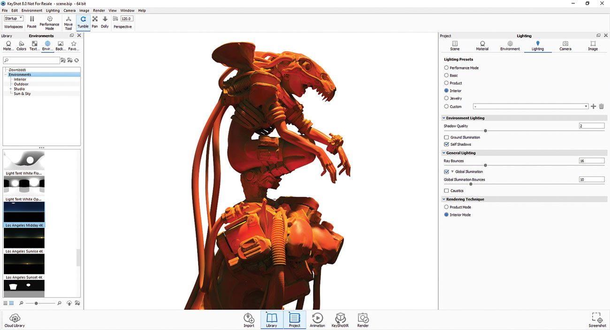This screenshot has height=330, width=610.
Task: Select the Tumble camera tool
Action: tap(83, 22)
